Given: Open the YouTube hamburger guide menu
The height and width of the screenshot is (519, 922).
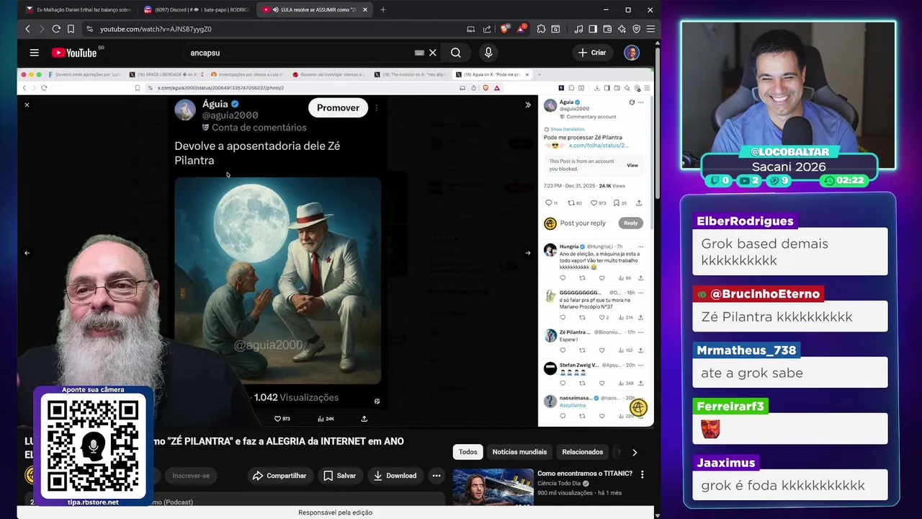Looking at the screenshot, I should pos(34,53).
